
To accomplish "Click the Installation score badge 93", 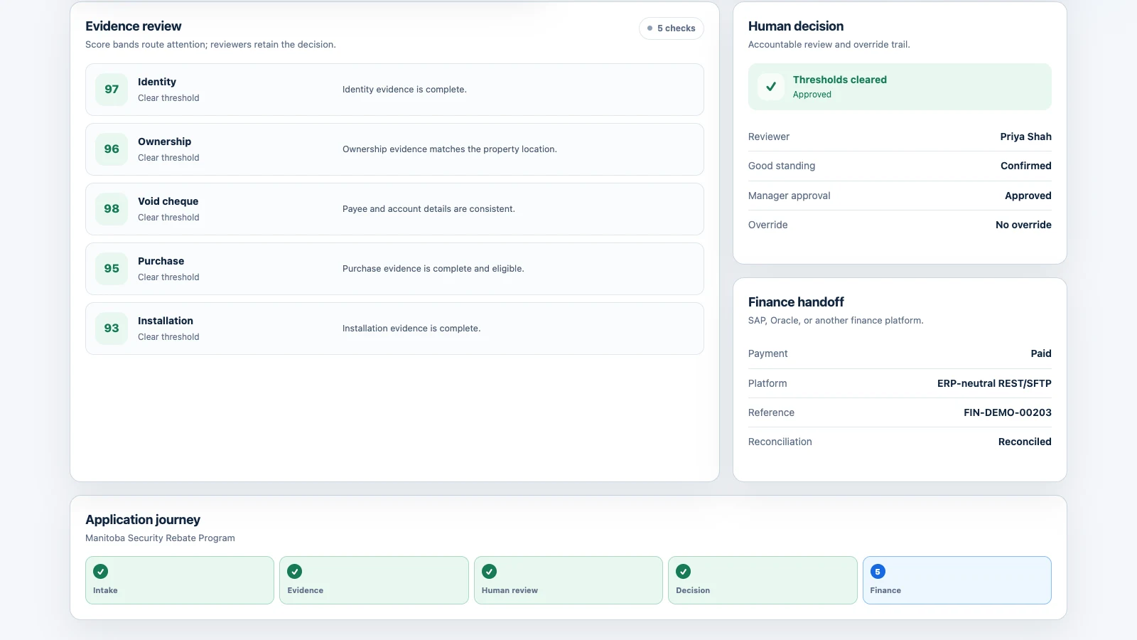I will [112, 329].
